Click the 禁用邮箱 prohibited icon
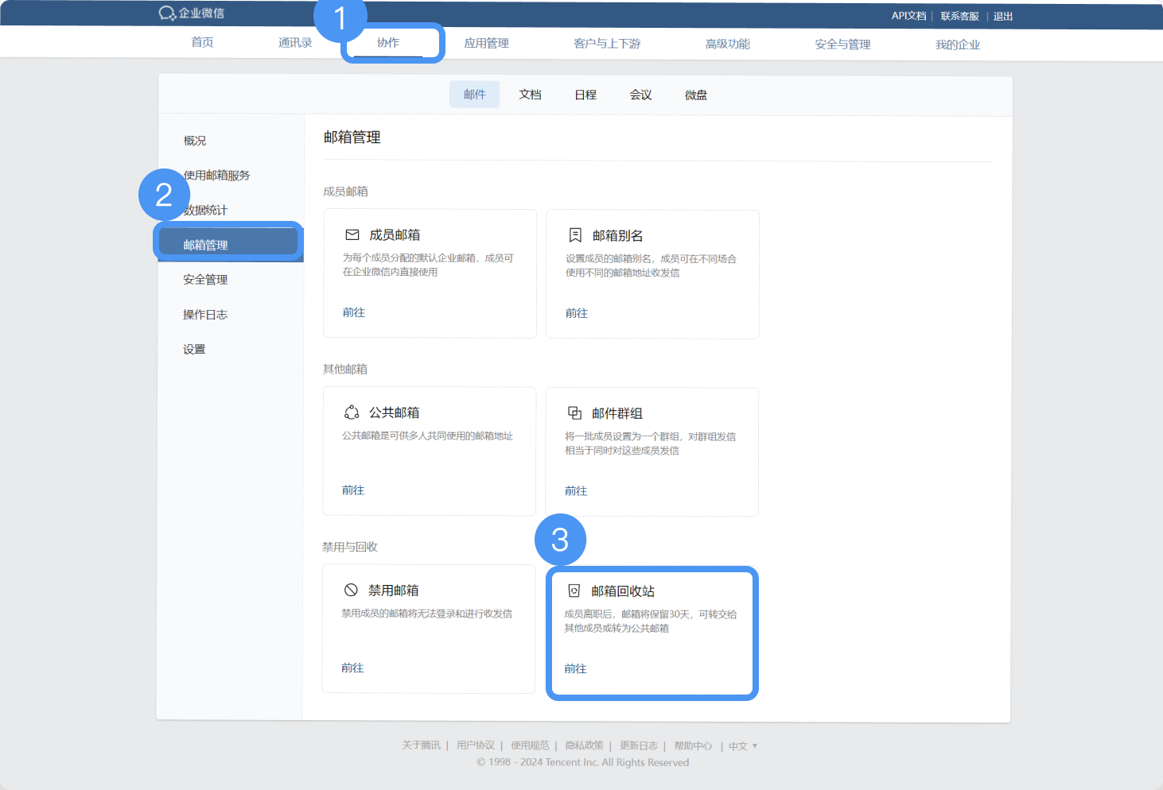 [351, 590]
